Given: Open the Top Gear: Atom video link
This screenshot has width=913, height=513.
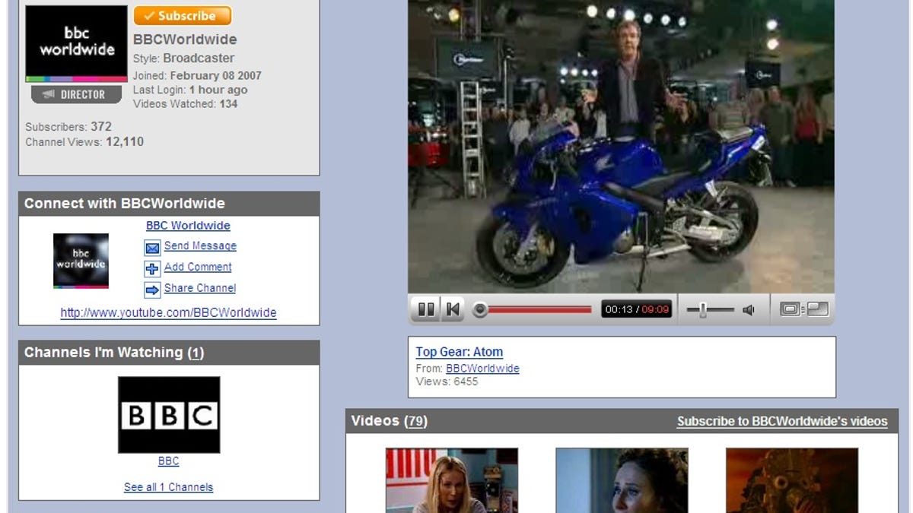Looking at the screenshot, I should (459, 352).
